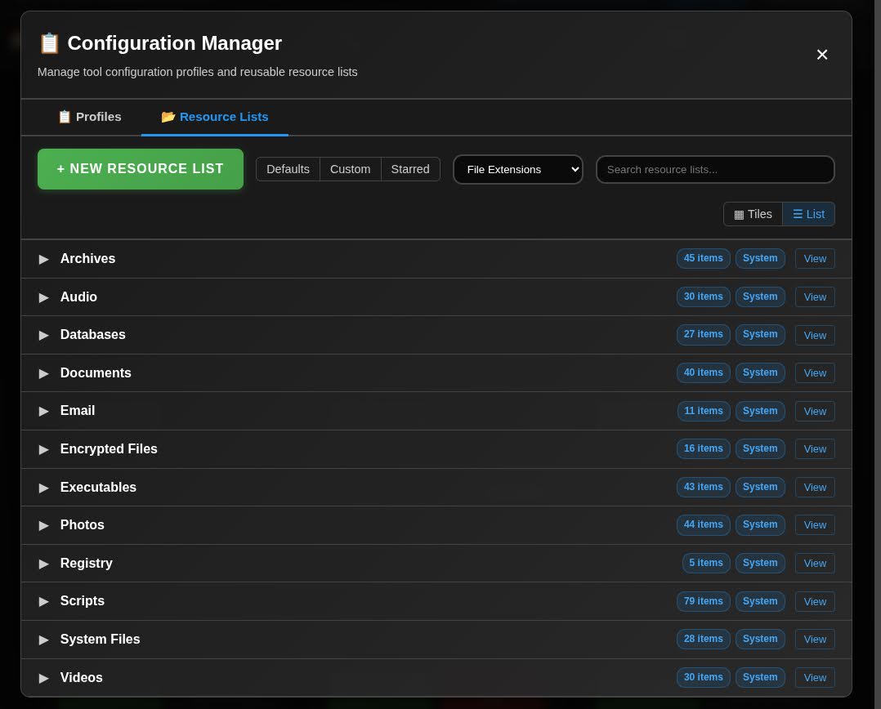Click the 44 items badge for Photos
881x709 pixels.
[704, 524]
